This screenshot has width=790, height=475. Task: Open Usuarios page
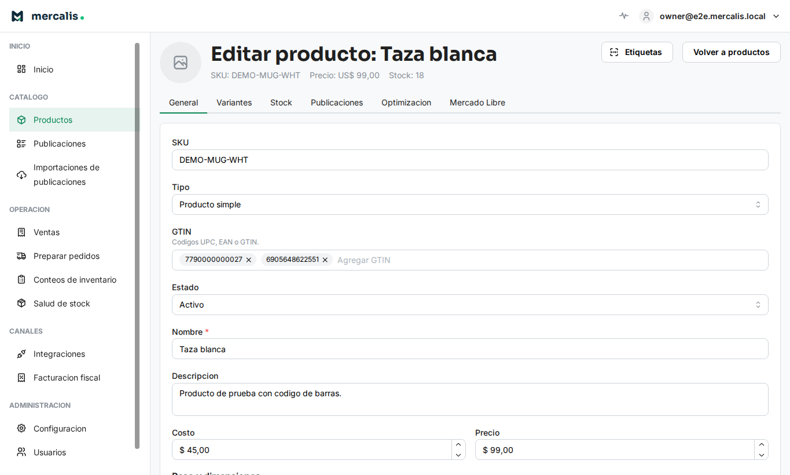click(x=74, y=452)
